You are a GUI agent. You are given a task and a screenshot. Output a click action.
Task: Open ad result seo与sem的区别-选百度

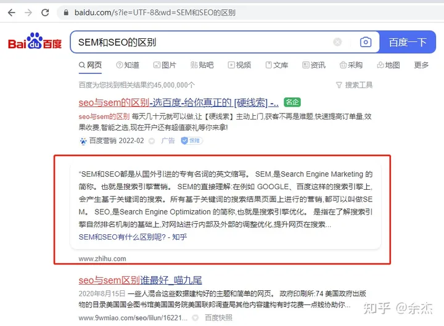tap(178, 102)
